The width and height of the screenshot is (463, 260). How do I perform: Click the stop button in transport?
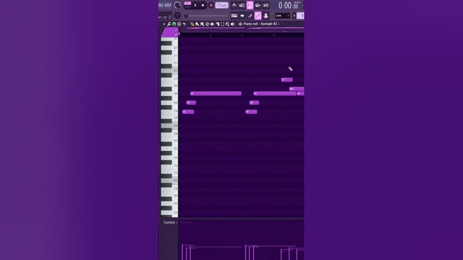point(203,5)
